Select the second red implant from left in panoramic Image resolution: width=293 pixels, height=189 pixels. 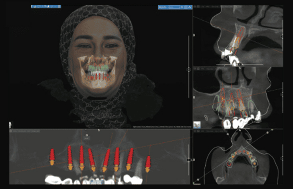(x=70, y=155)
